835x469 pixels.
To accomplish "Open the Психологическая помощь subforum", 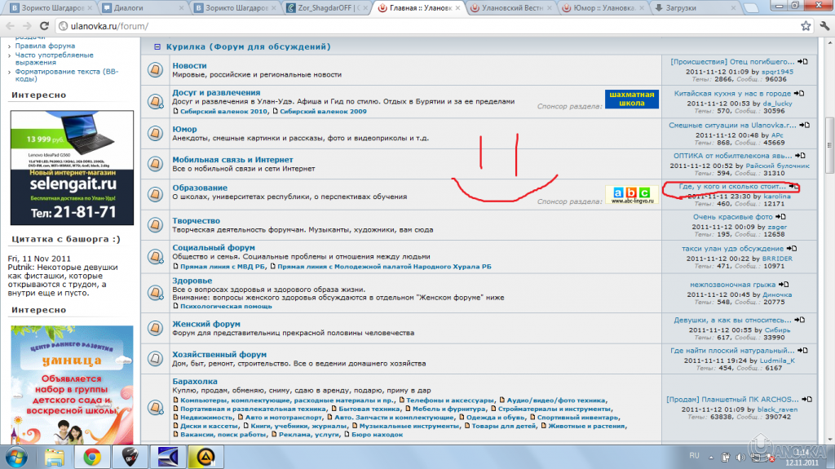I will pos(226,307).
